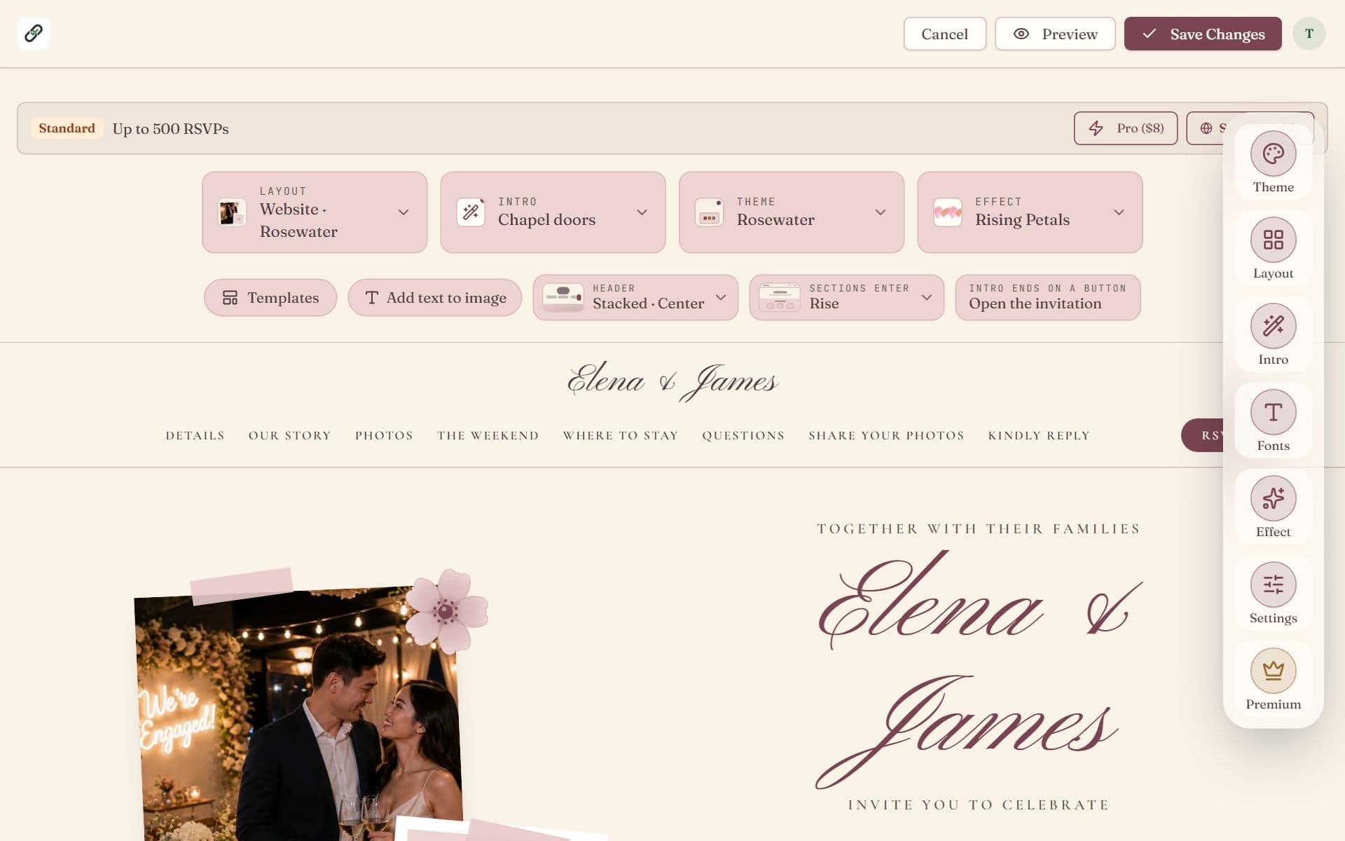
Task: Open the Fonts icon in side panel
Action: click(x=1273, y=412)
